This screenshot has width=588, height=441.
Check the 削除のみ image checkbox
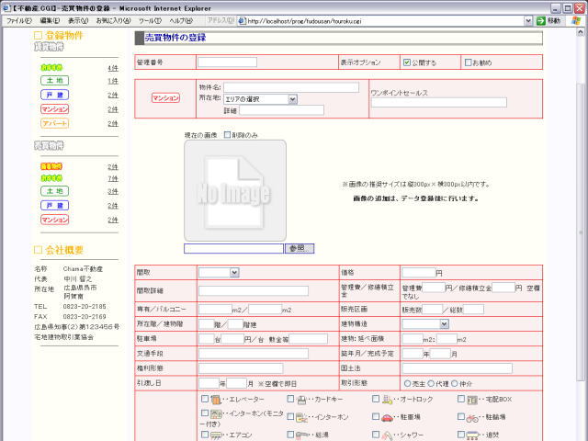(x=228, y=135)
